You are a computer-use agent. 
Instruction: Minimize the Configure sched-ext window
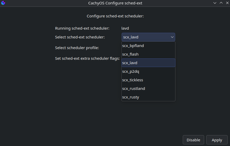pos(215,3)
